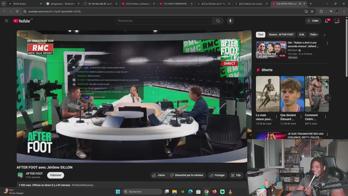The height and width of the screenshot is (196, 348).
Task: Switch to the Punition, uniforme tab
Action: coord(138,4)
